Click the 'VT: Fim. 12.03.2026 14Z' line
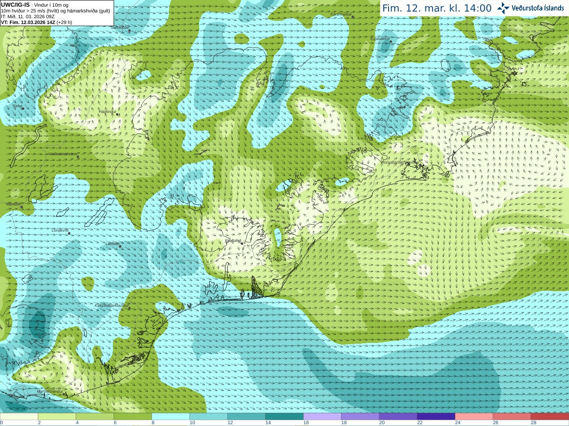The height and width of the screenshot is (426, 569). click(36, 22)
